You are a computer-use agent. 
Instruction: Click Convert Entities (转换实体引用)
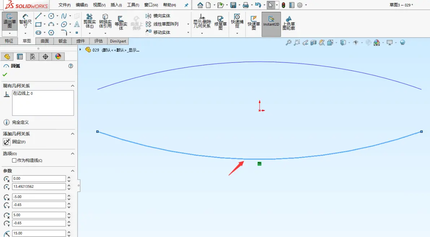pos(105,21)
